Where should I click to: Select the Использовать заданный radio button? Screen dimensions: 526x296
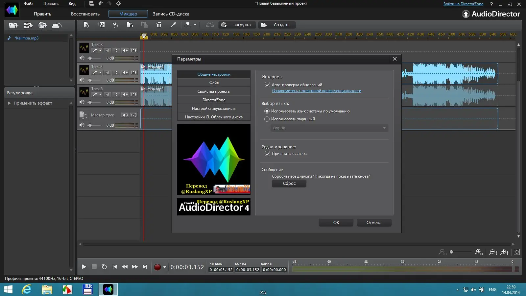267,119
